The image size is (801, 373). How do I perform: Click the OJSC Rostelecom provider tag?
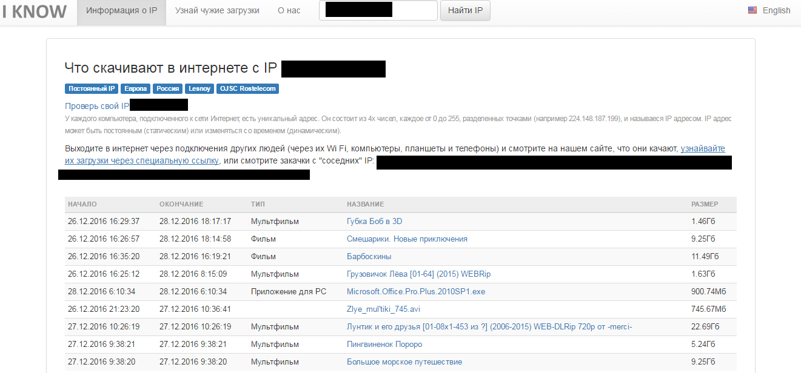247,88
